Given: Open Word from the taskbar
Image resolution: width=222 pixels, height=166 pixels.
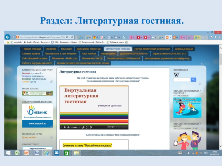Looking at the screenshot, I should pos(37,153).
